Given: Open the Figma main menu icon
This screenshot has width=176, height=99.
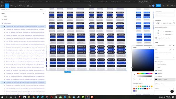Looking at the screenshot, I should [2, 5].
